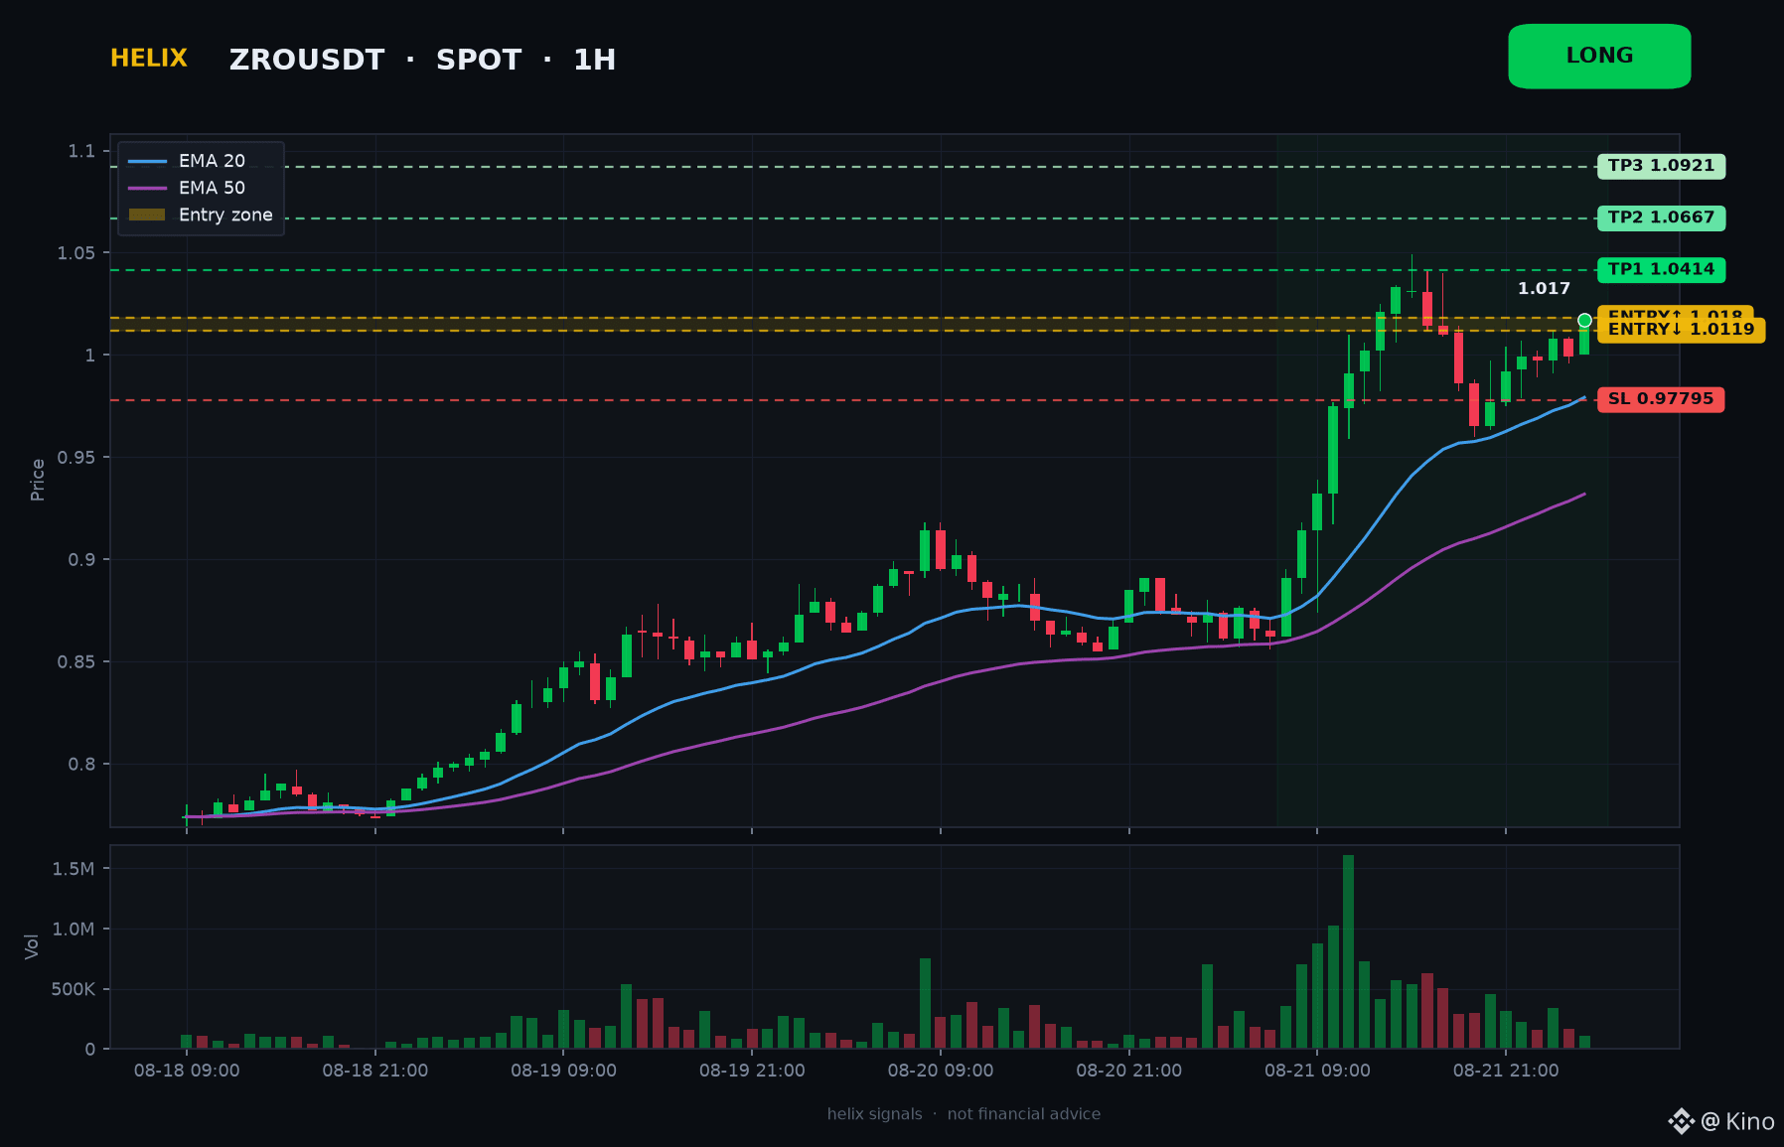Click the 500K volume axis label
1784x1147 pixels.
click(74, 990)
